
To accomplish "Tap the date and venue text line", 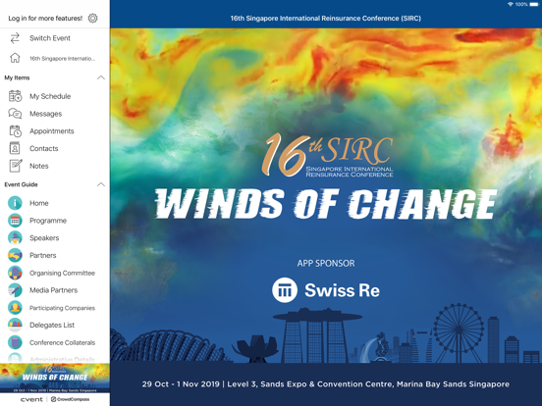I will coord(326,384).
